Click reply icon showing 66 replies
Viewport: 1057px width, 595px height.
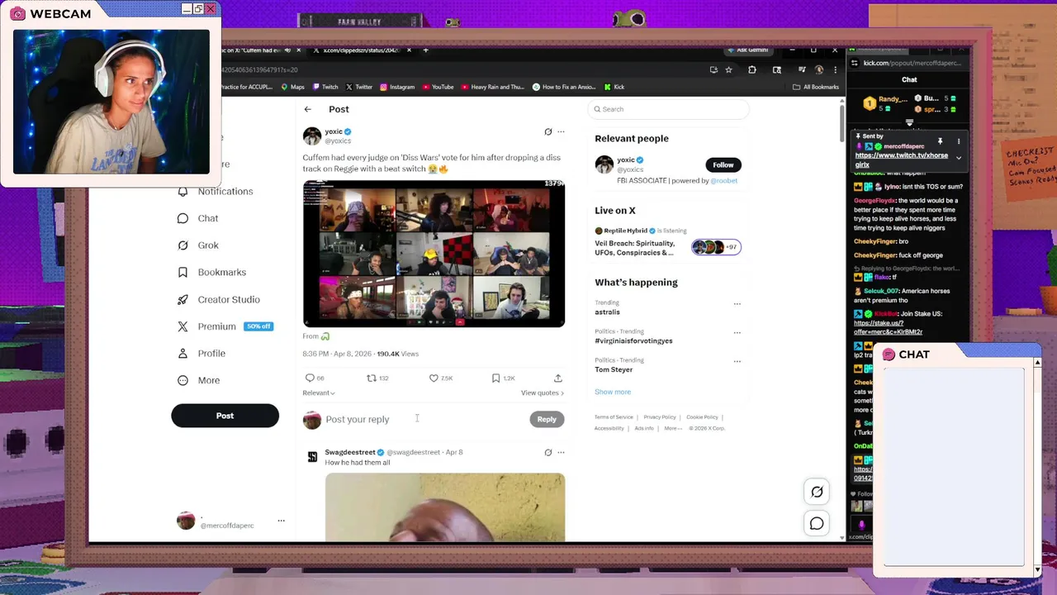310,378
